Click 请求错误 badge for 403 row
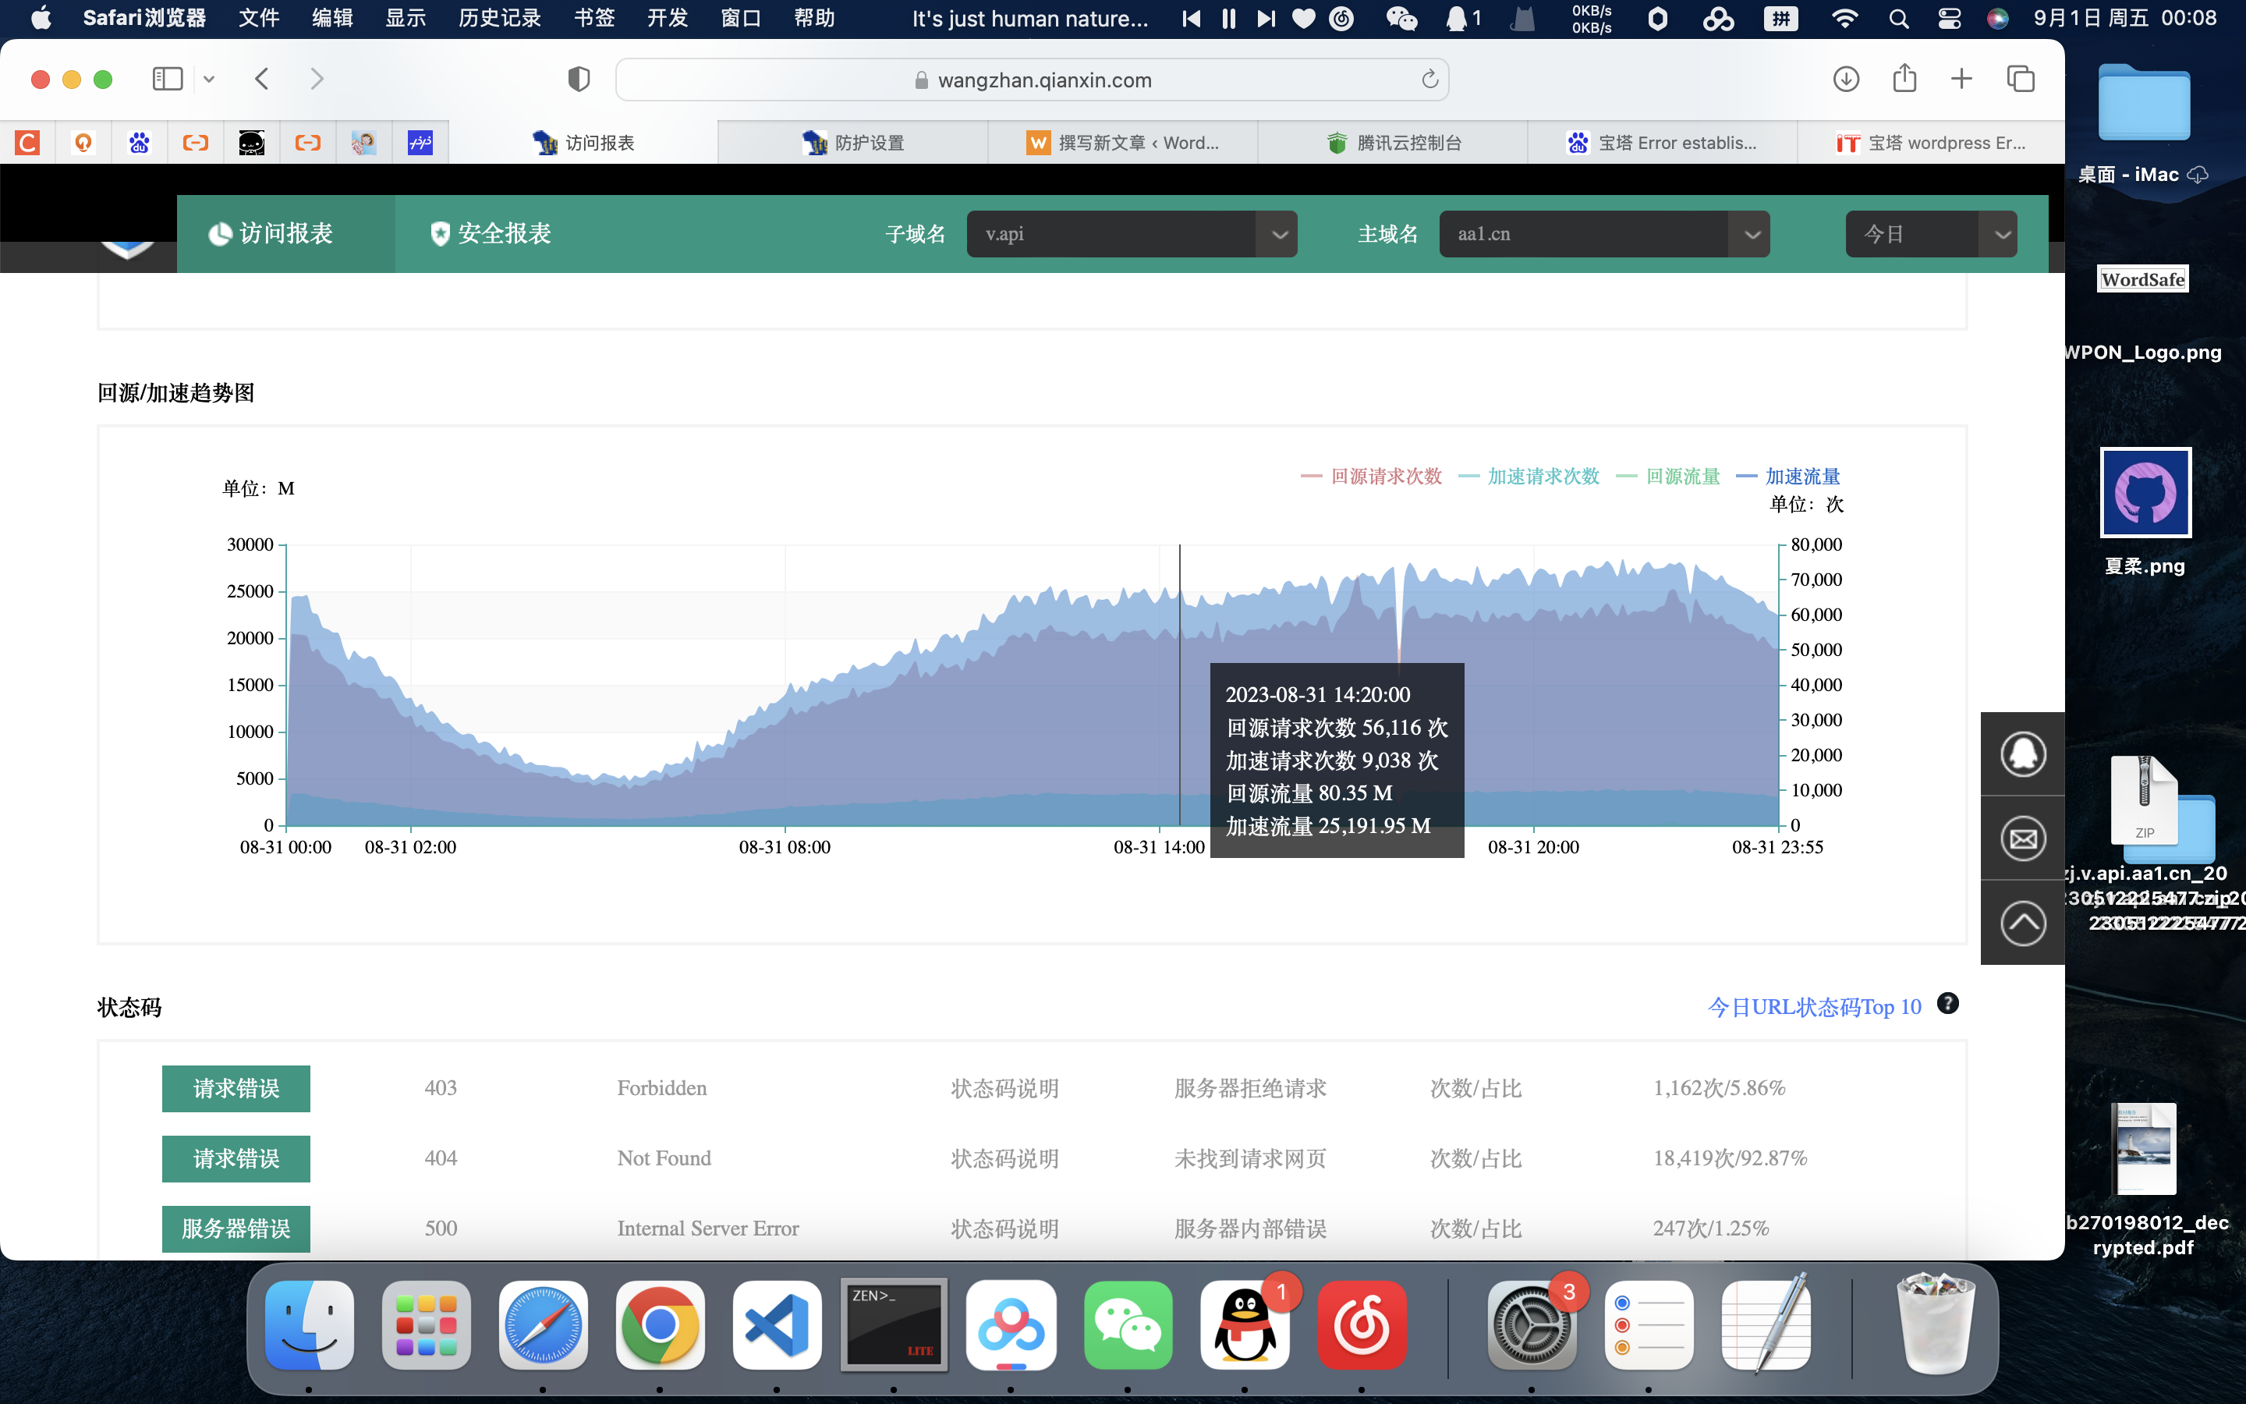 coord(236,1088)
